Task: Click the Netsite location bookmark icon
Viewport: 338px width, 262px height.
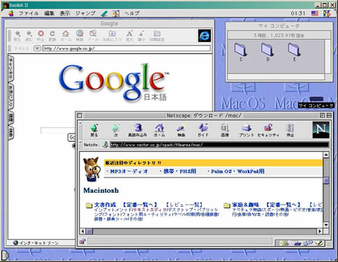Action: click(x=105, y=145)
